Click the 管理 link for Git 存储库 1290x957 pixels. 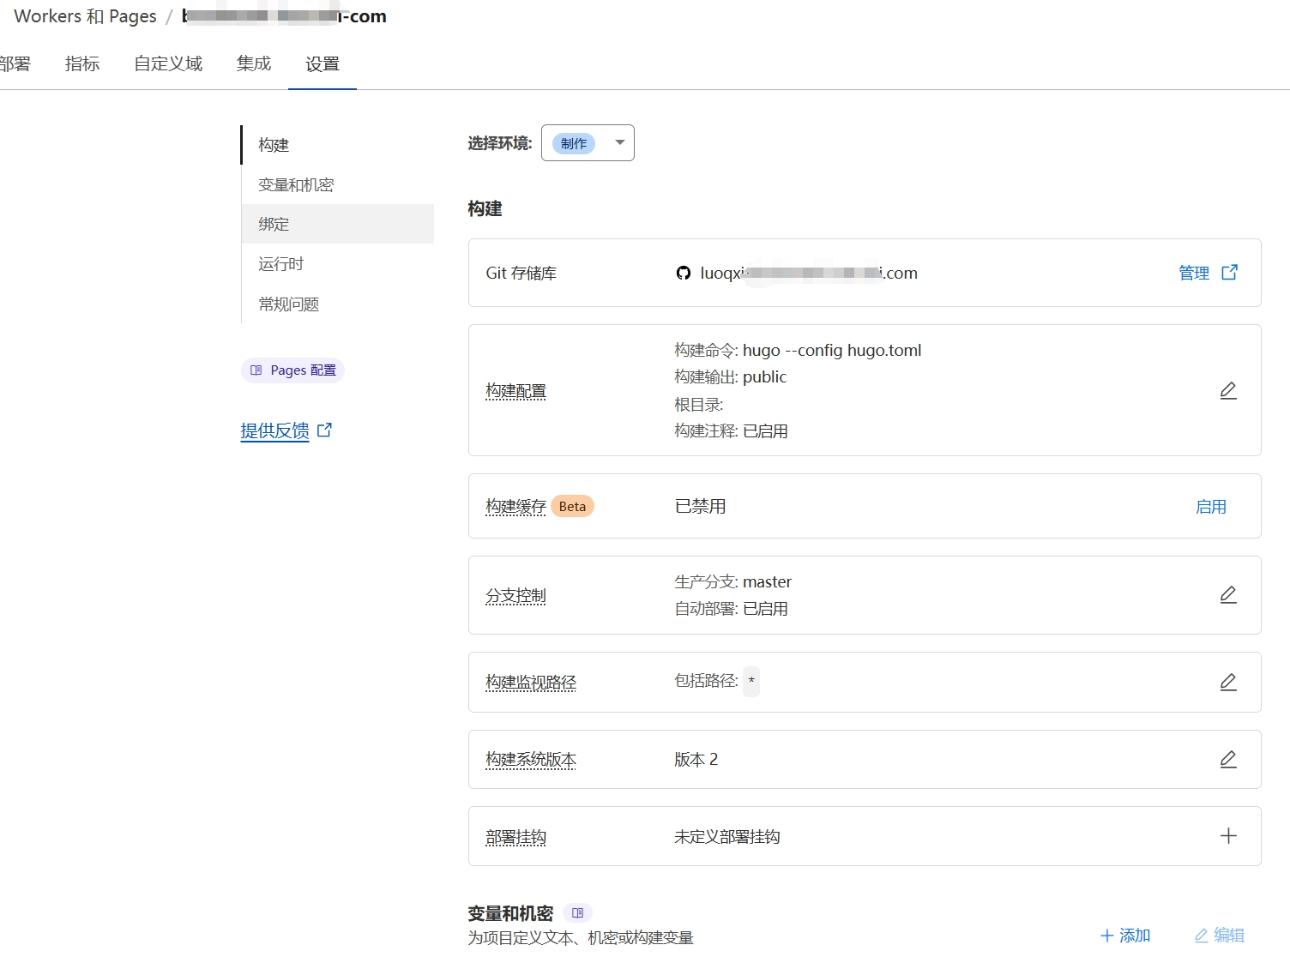click(1193, 272)
